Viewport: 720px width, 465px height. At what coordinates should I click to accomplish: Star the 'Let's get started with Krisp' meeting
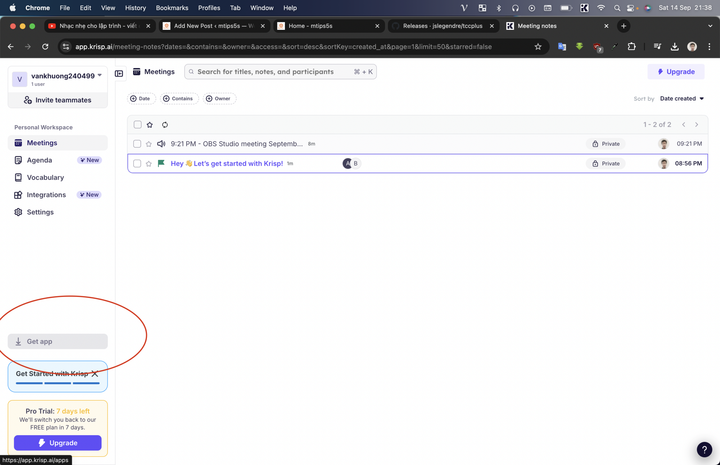tap(149, 164)
